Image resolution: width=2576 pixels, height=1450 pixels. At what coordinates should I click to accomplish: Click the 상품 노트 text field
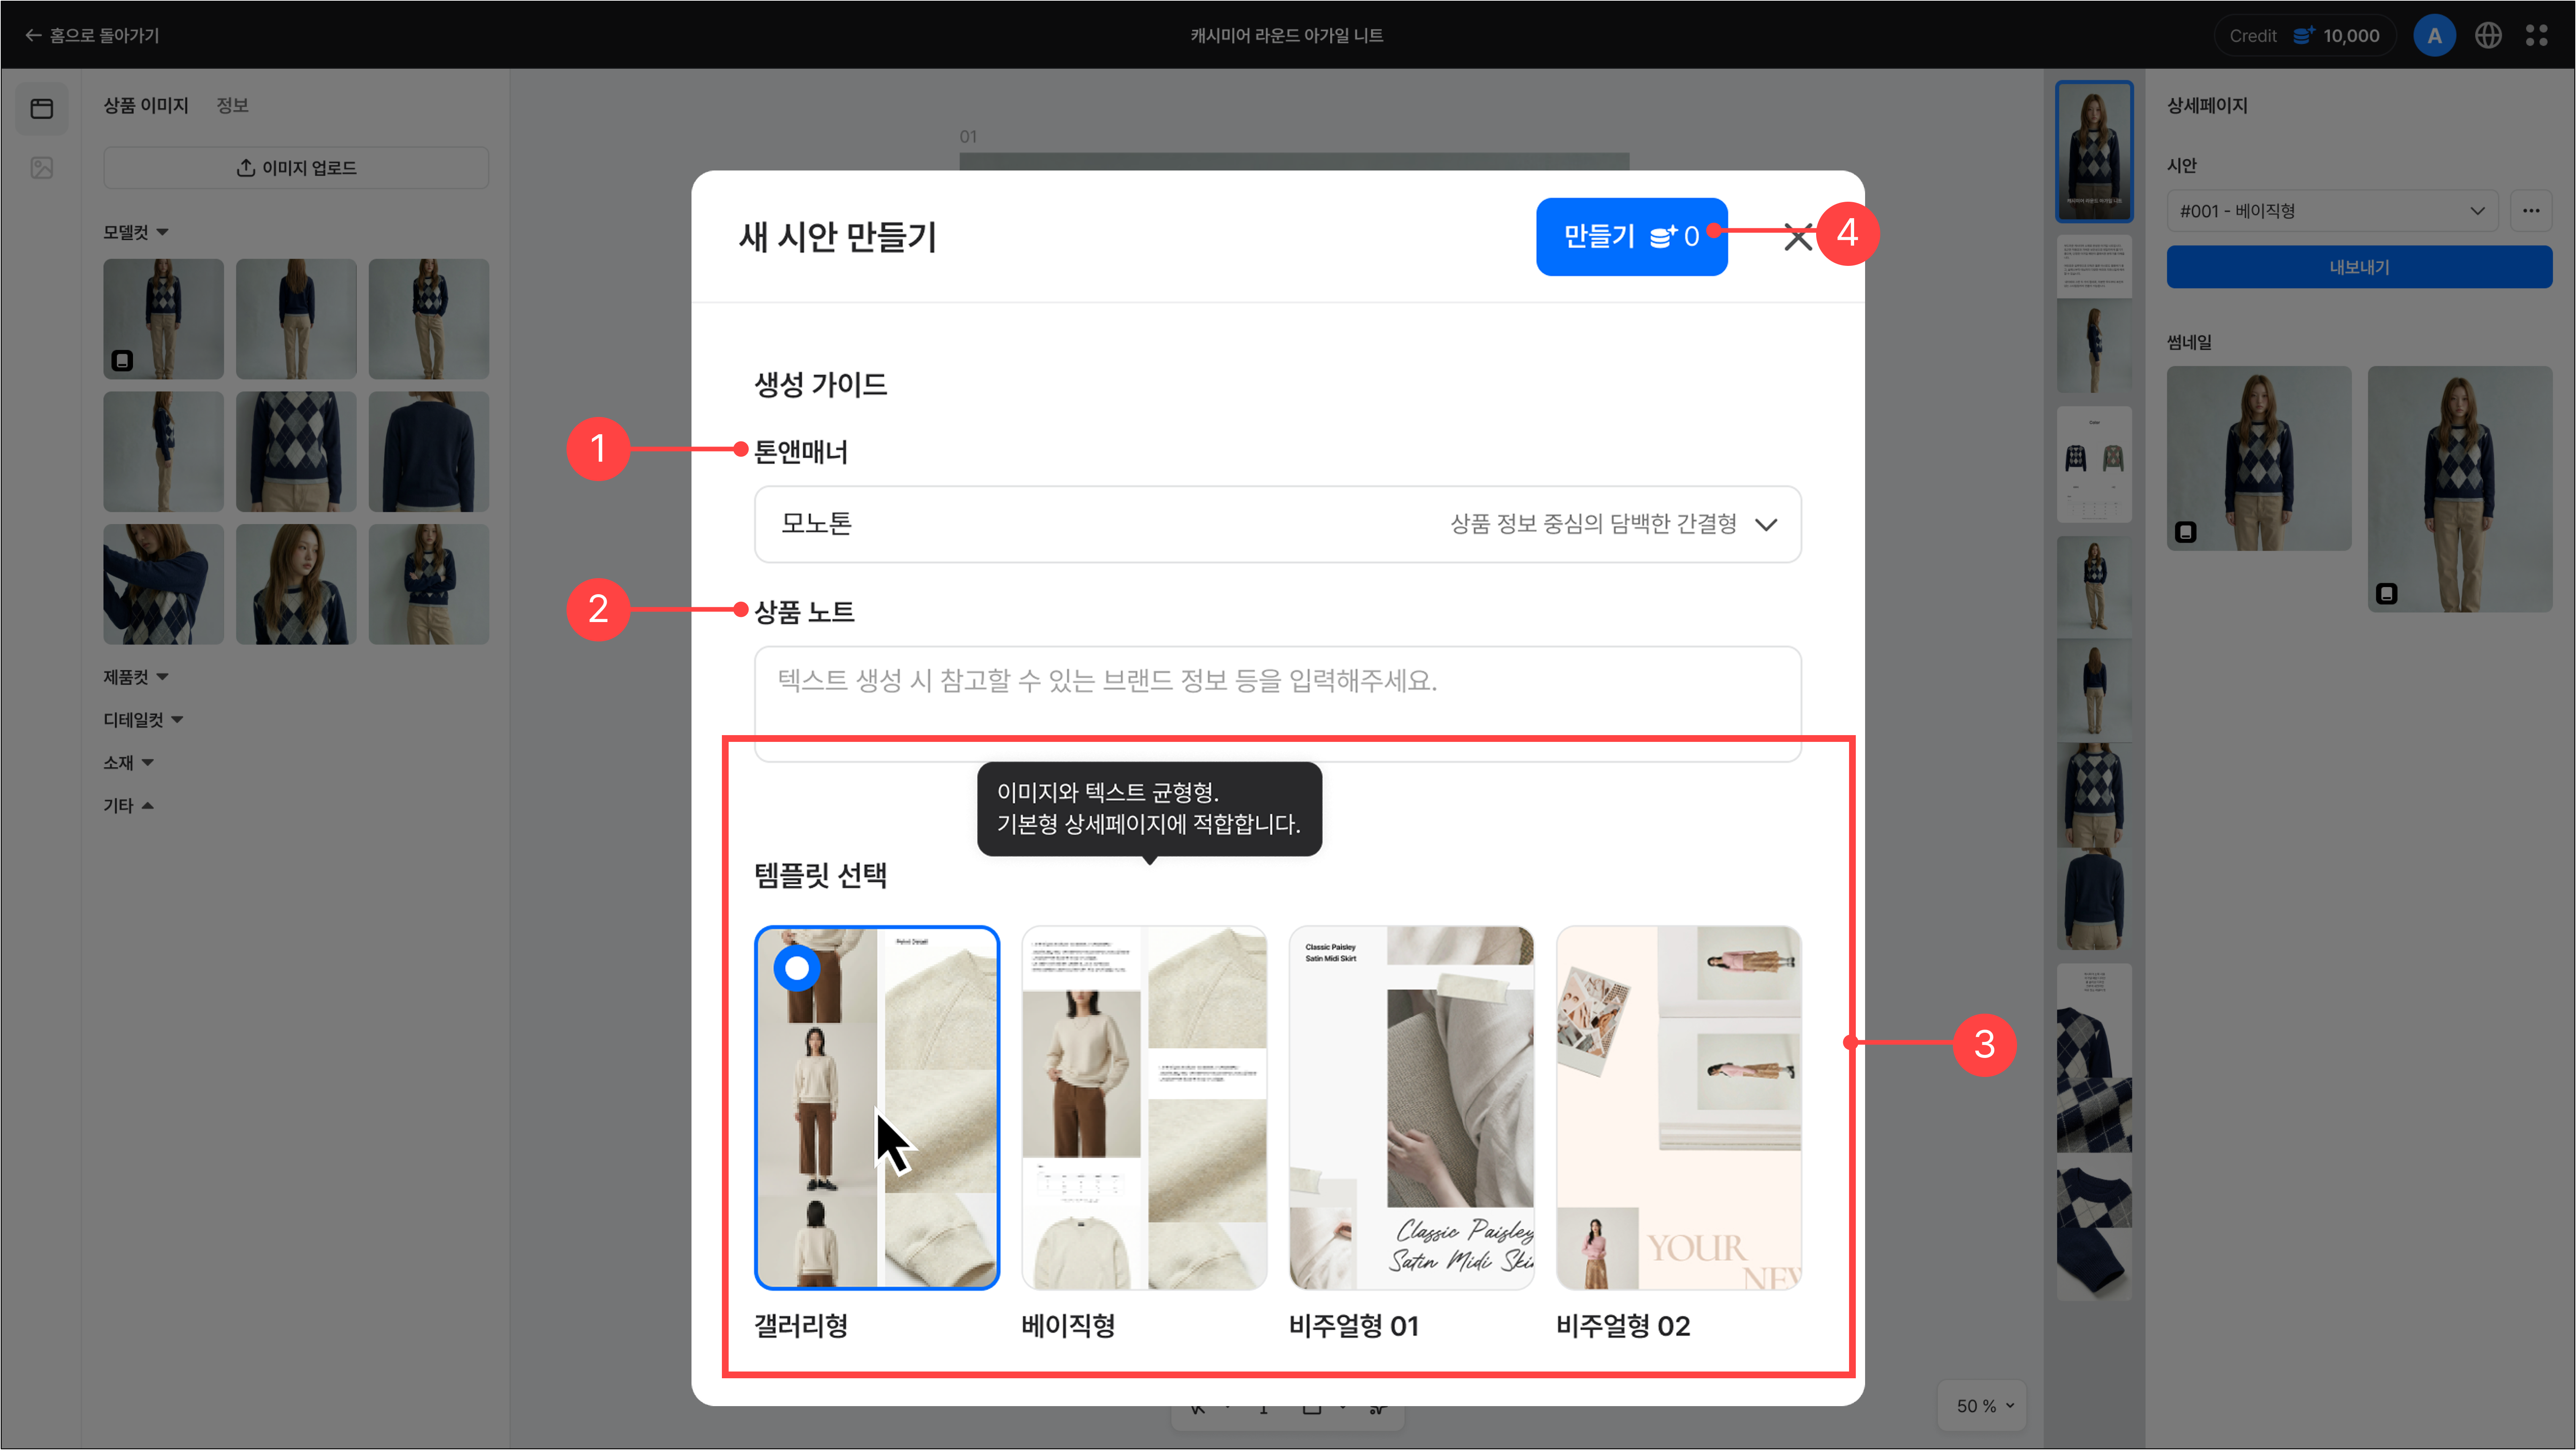(1277, 703)
